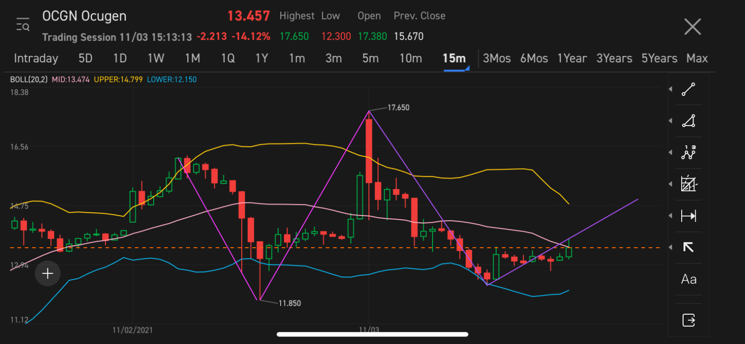
Task: Select the angle line drawing tool
Action: [x=688, y=121]
